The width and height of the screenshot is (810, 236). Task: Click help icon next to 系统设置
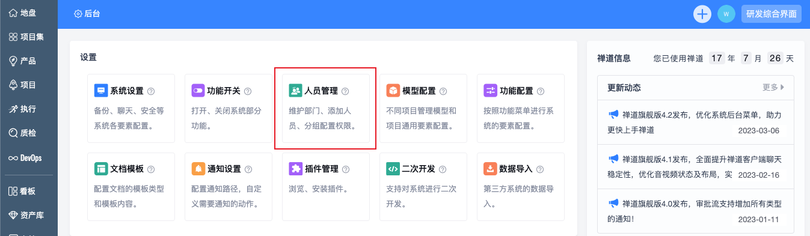pos(151,91)
